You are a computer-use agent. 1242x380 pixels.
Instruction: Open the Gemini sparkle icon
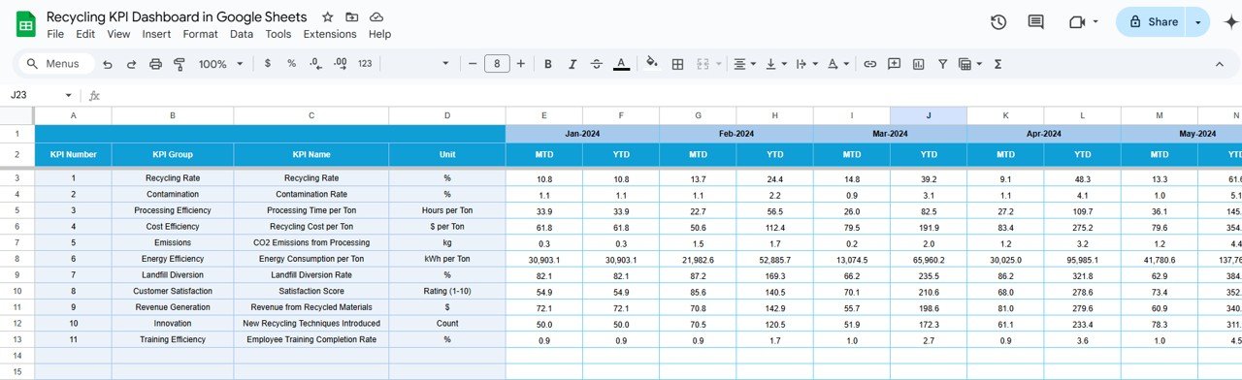pyautogui.click(x=1231, y=22)
